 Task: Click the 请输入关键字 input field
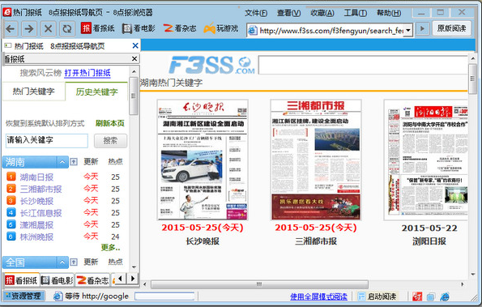pyautogui.click(x=47, y=140)
